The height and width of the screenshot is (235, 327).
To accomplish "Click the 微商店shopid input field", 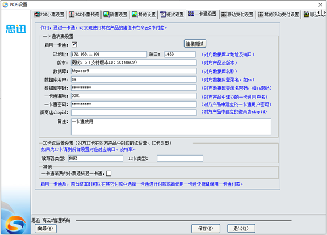I will pos(133,112).
